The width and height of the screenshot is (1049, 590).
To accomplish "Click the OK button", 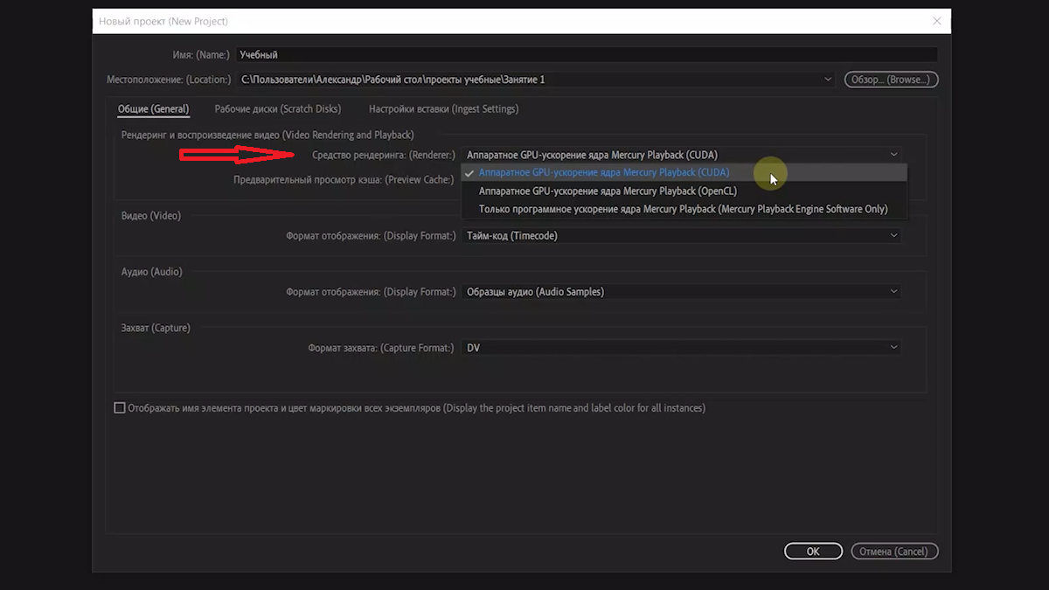I will [x=813, y=552].
